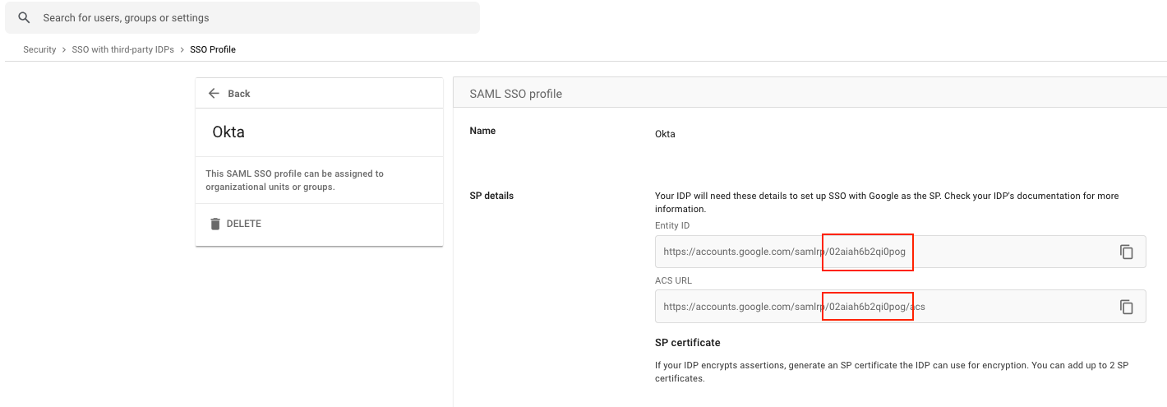Click the Back label

point(239,94)
